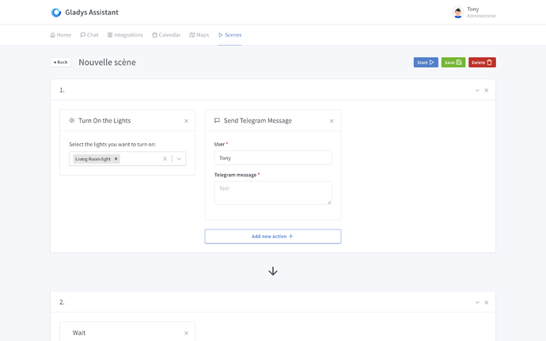Open the lights selection dropdown arrow
Image resolution: width=546 pixels, height=341 pixels.
pos(179,159)
